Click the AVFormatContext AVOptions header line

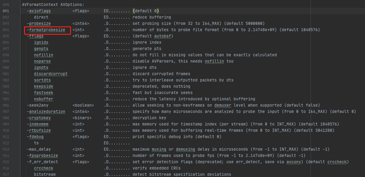[53, 5]
